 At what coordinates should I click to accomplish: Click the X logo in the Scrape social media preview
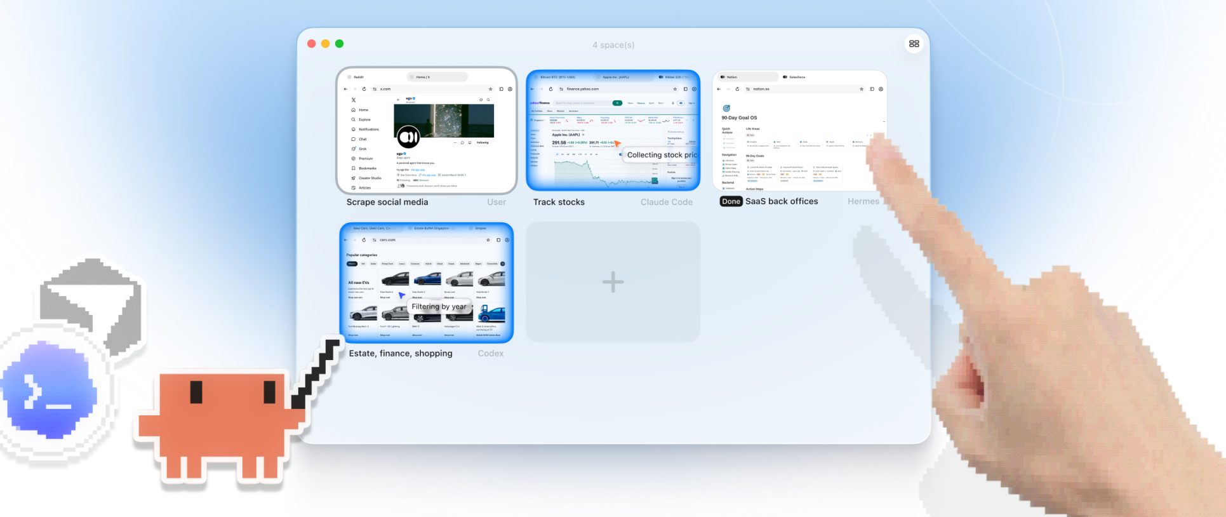pyautogui.click(x=354, y=100)
